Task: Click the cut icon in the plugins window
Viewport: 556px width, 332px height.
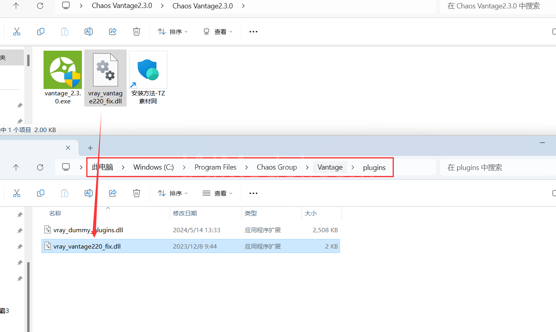Action: (x=17, y=193)
